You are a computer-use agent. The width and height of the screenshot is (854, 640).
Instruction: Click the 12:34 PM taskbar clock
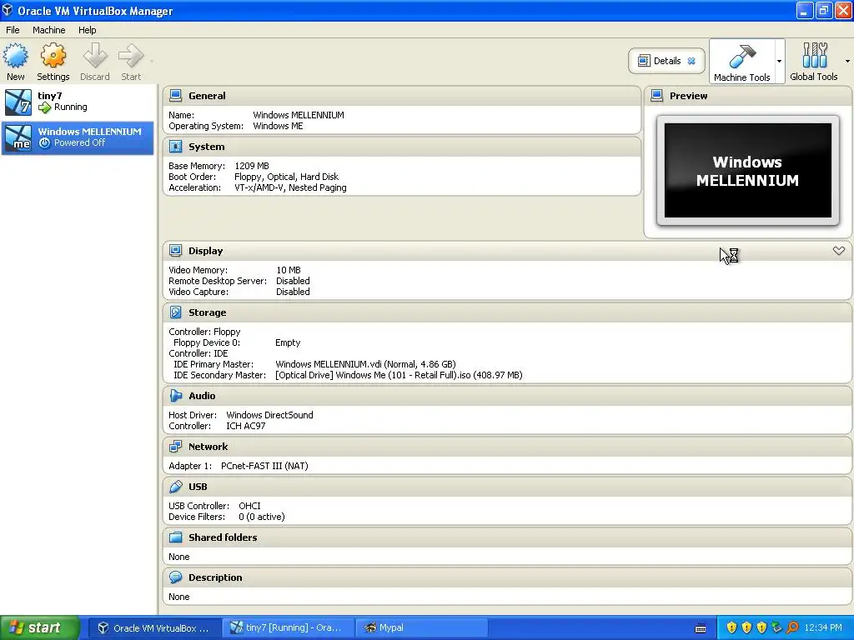[823, 628]
